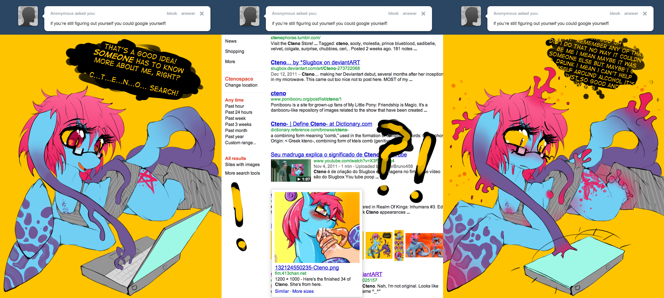The image size is (664, 298).
Task: Click the poniblooru.org/post/list/cteno/1 URL
Action: coord(306,99)
